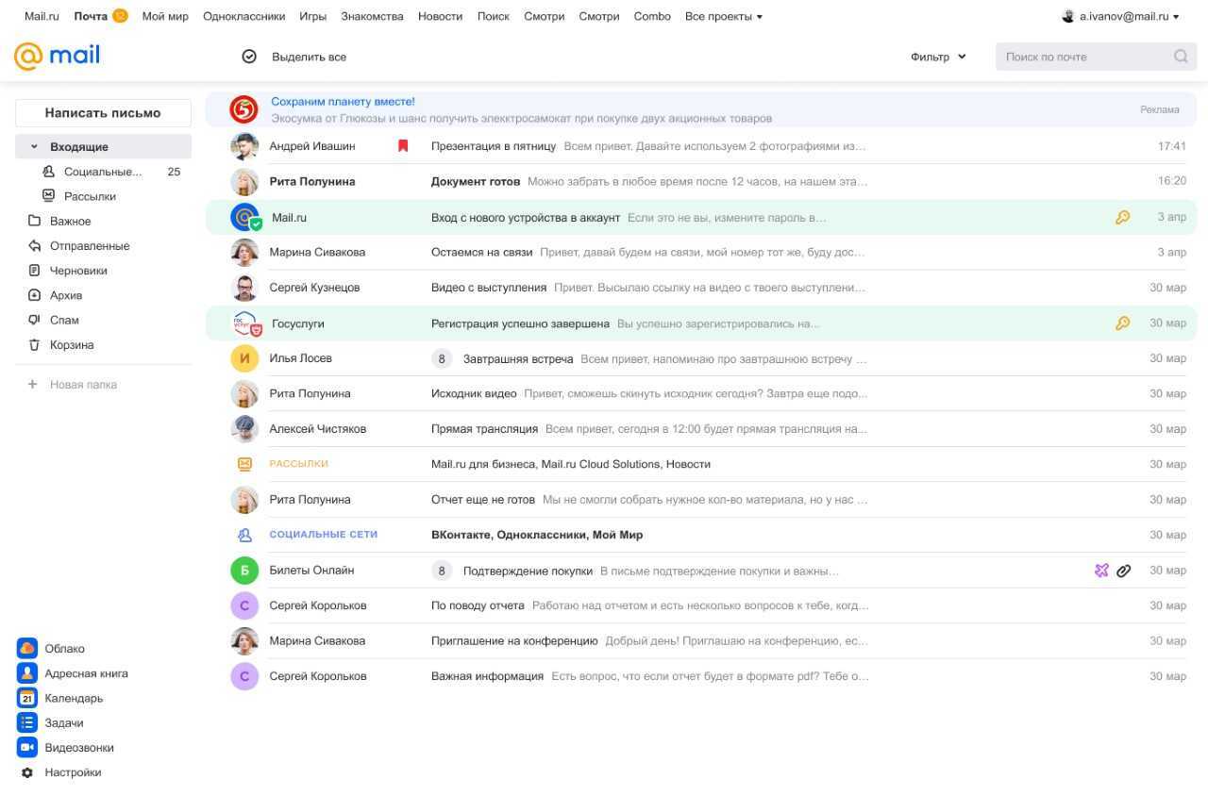
Task: Click the red bookmark flag on Андрей Ивашин email
Action: [403, 146]
